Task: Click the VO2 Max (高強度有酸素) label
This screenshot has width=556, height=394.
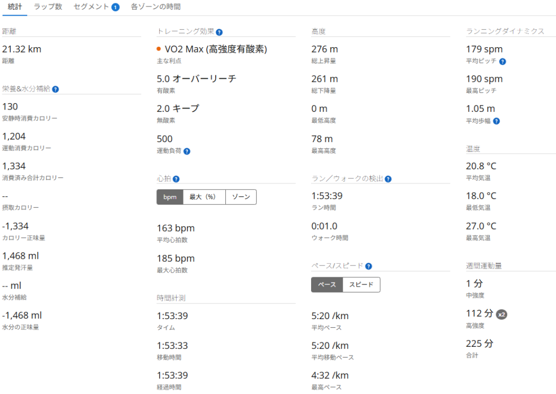Action: tap(216, 49)
